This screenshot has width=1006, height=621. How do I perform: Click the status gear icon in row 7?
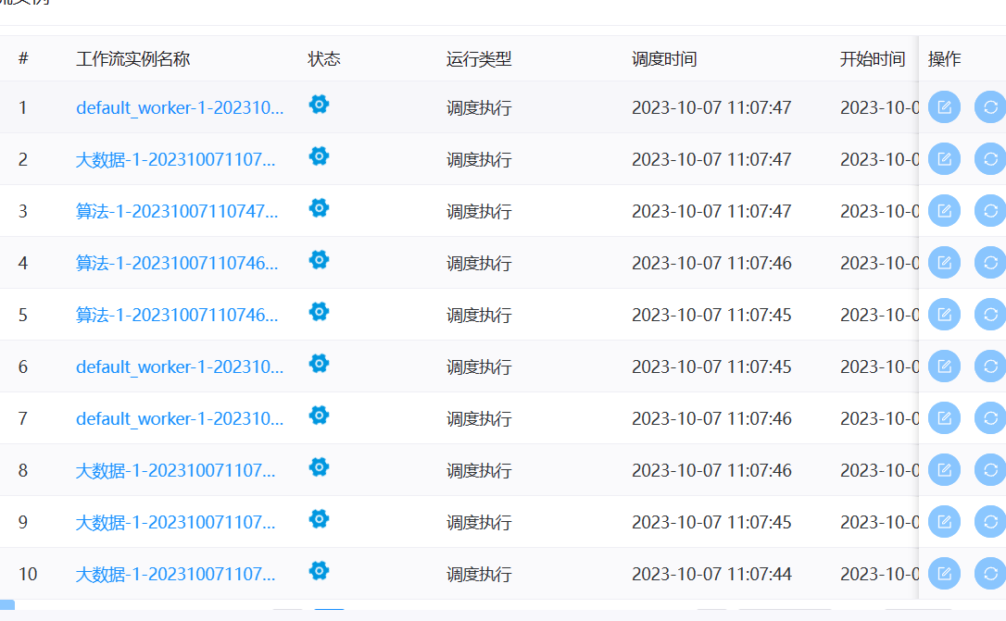[x=319, y=416]
